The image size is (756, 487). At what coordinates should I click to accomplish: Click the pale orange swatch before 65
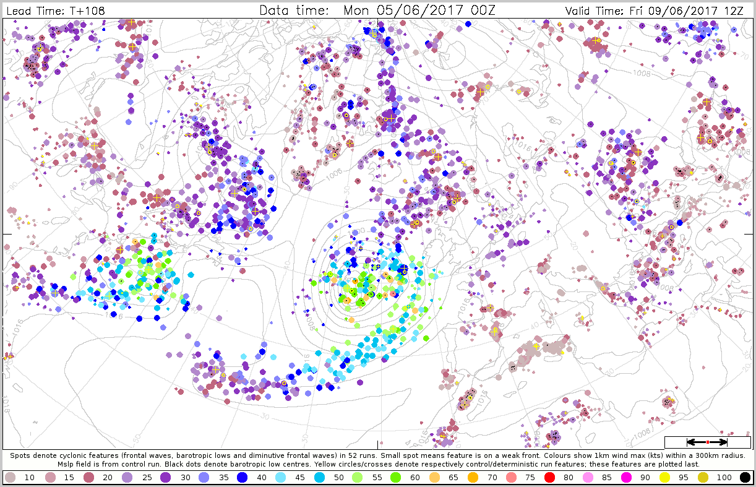[434, 477]
